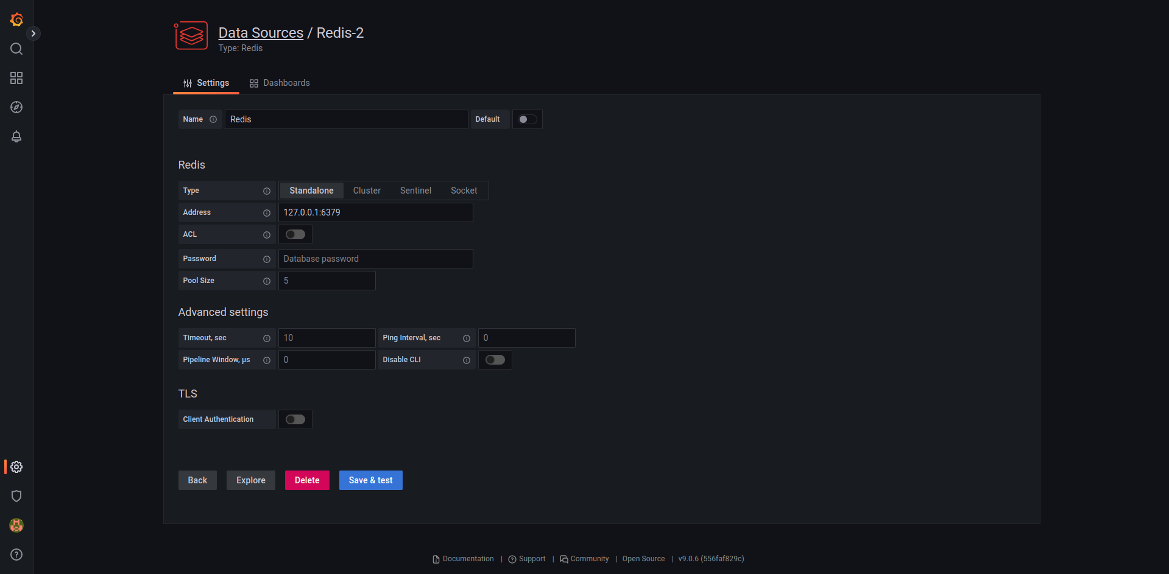Show info icon next to ACL
Screen dimensions: 1169x574
click(x=267, y=235)
